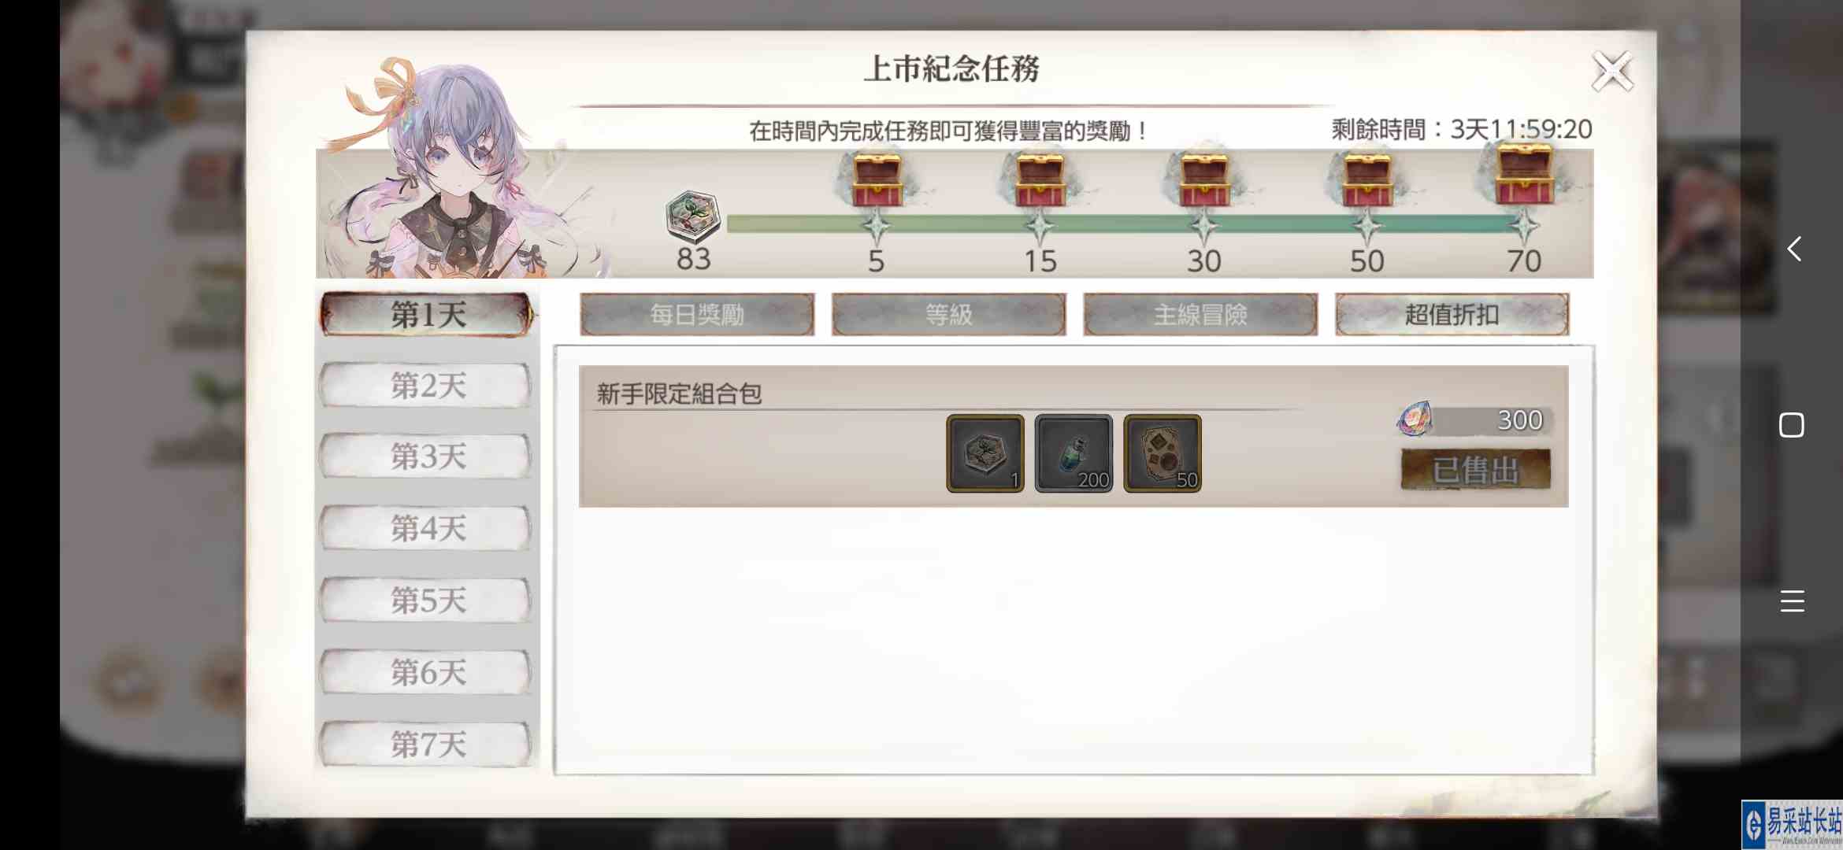This screenshot has width=1843, height=850.
Task: Open the 等級 category tab
Action: 949,315
